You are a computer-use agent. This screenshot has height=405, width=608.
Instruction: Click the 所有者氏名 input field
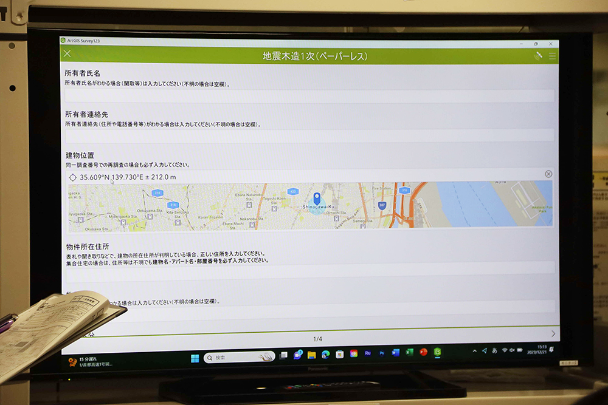pos(309,96)
